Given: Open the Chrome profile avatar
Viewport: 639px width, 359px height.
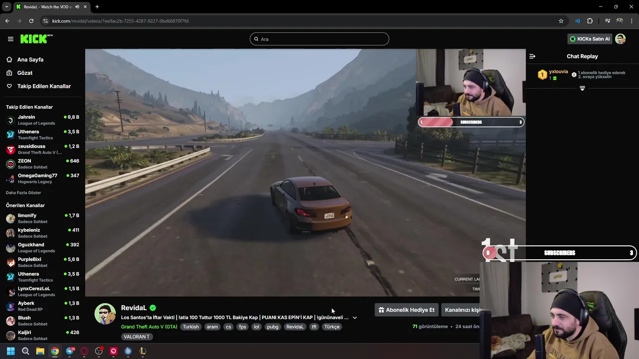Looking at the screenshot, I should pos(620,21).
